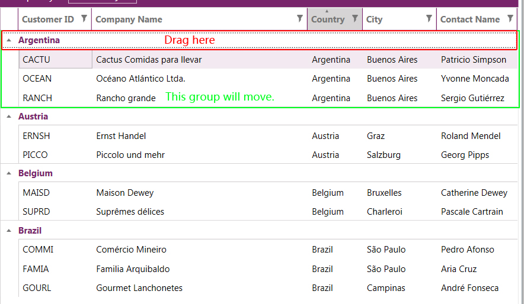The height and width of the screenshot is (304, 524).
Task: Collapse the Argentina group
Action: pos(9,40)
